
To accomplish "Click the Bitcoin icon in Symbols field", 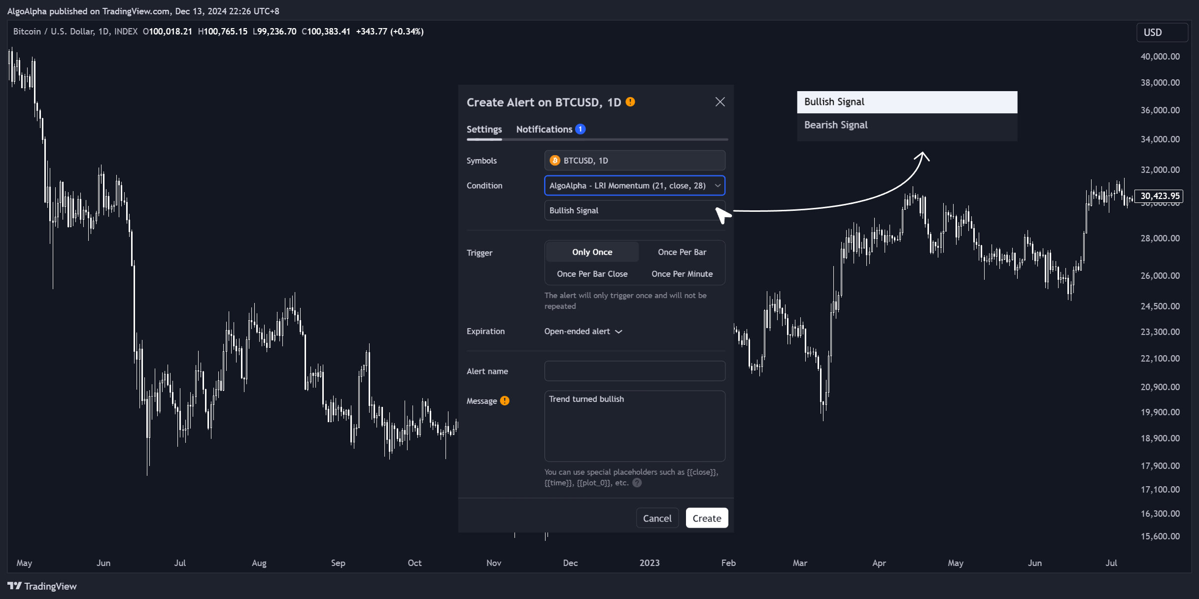I will (x=555, y=161).
